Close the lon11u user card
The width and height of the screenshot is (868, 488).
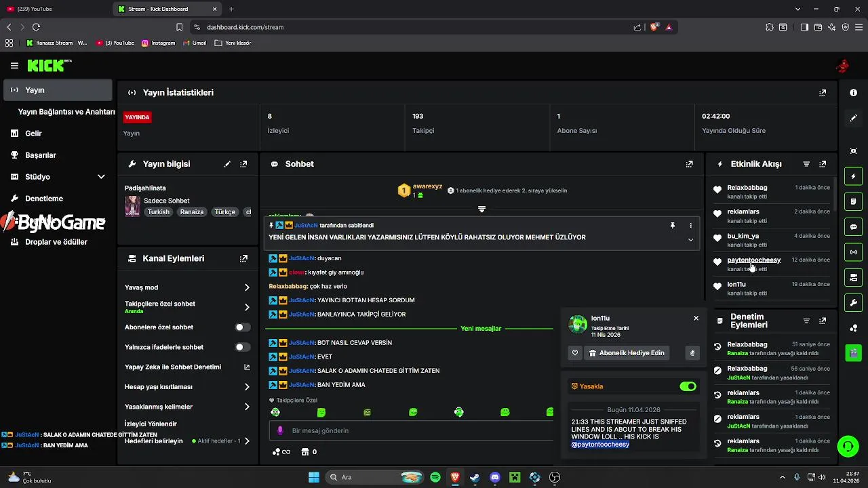[696, 318]
